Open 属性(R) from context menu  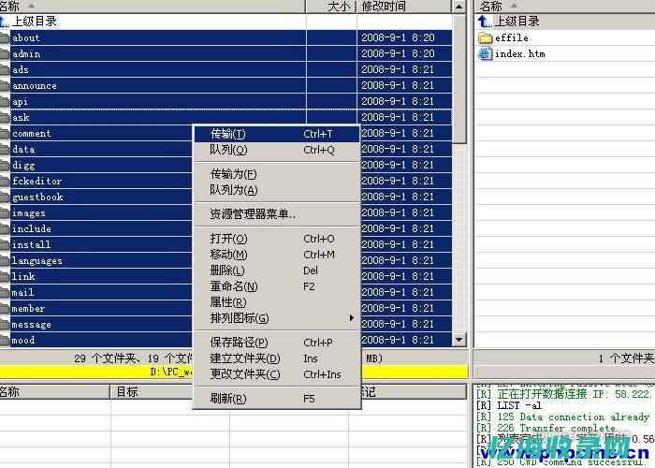(x=276, y=302)
